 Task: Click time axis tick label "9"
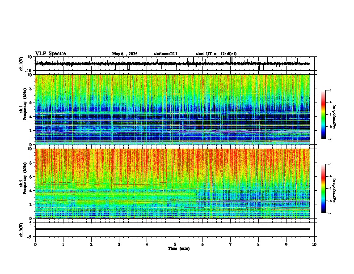pyautogui.click(x=286, y=244)
